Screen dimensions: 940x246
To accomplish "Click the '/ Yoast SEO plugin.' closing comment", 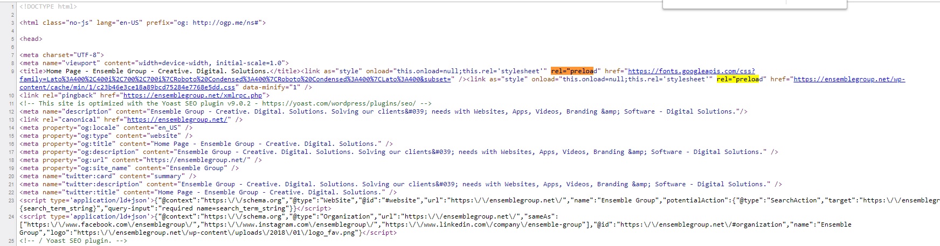I will click(x=73, y=241).
